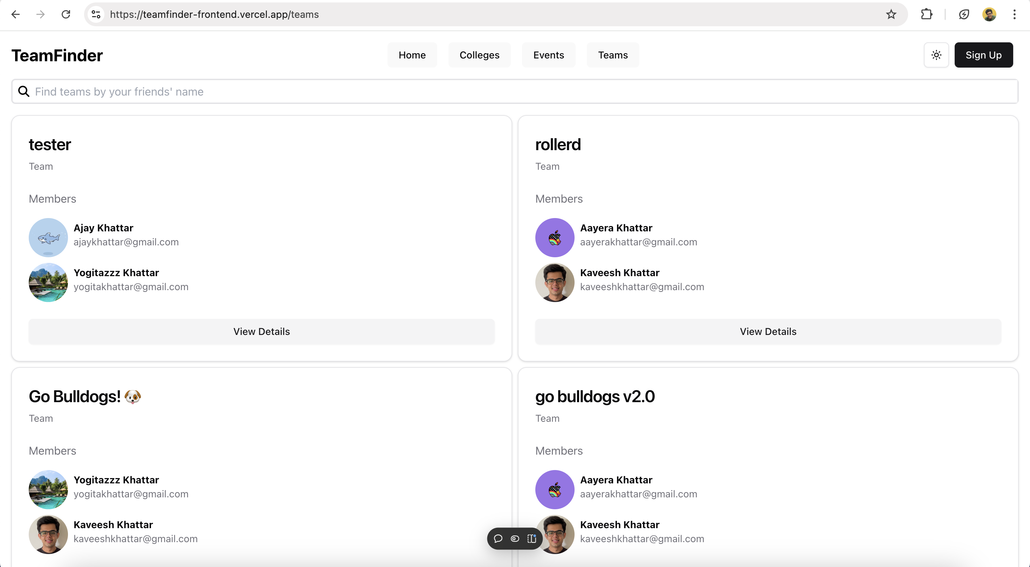1030x567 pixels.
Task: Bookmark this page with star icon
Action: [891, 14]
